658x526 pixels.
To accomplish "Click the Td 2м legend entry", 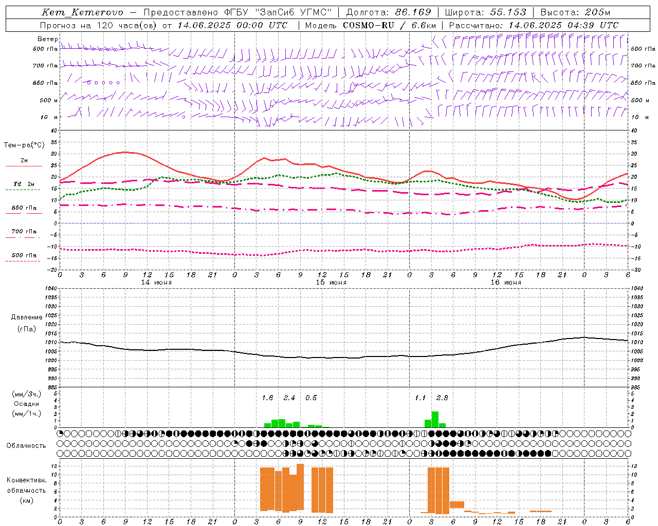I will click(24, 184).
